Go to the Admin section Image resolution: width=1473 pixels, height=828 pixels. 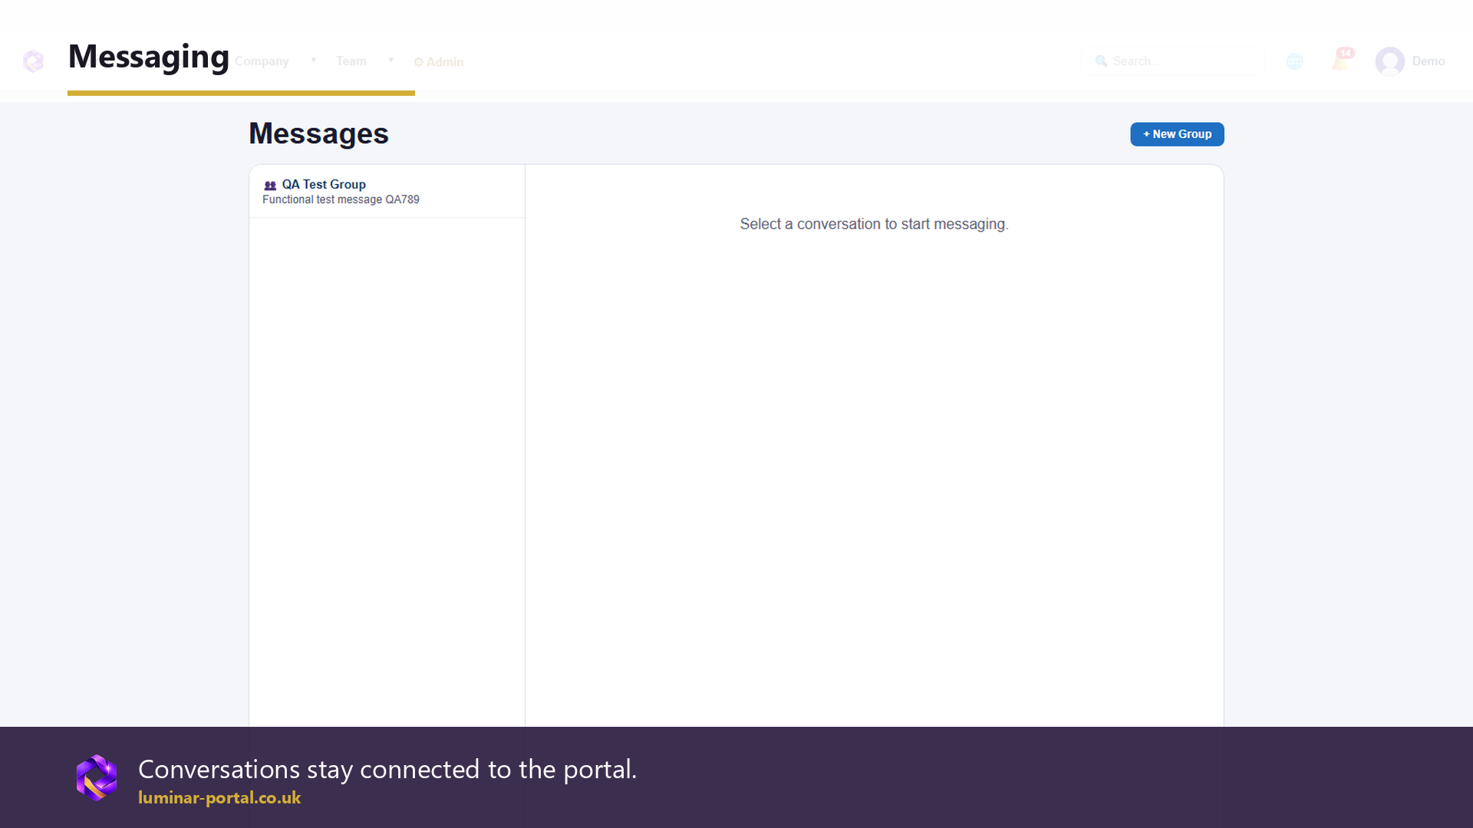(x=439, y=62)
